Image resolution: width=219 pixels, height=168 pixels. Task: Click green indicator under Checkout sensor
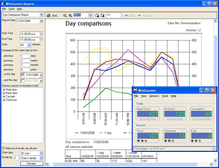point(166,141)
